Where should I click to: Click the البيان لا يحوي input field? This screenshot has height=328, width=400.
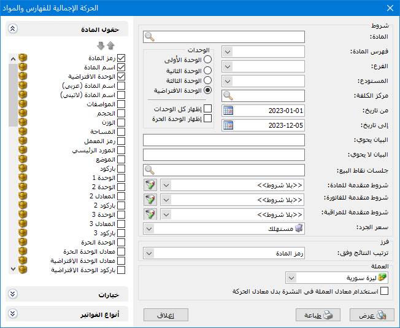(x=224, y=155)
